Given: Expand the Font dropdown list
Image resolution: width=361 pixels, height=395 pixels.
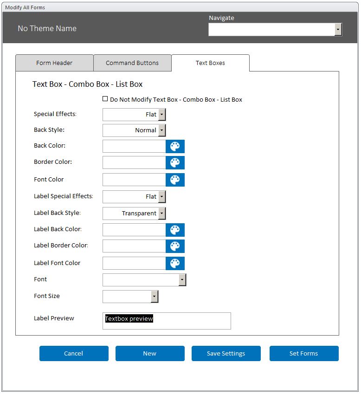Looking at the screenshot, I should tap(182, 280).
